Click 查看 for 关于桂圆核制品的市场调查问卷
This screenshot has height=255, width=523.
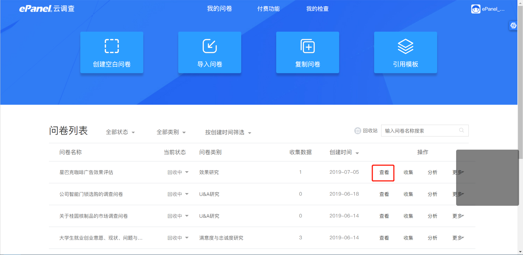[x=384, y=216]
